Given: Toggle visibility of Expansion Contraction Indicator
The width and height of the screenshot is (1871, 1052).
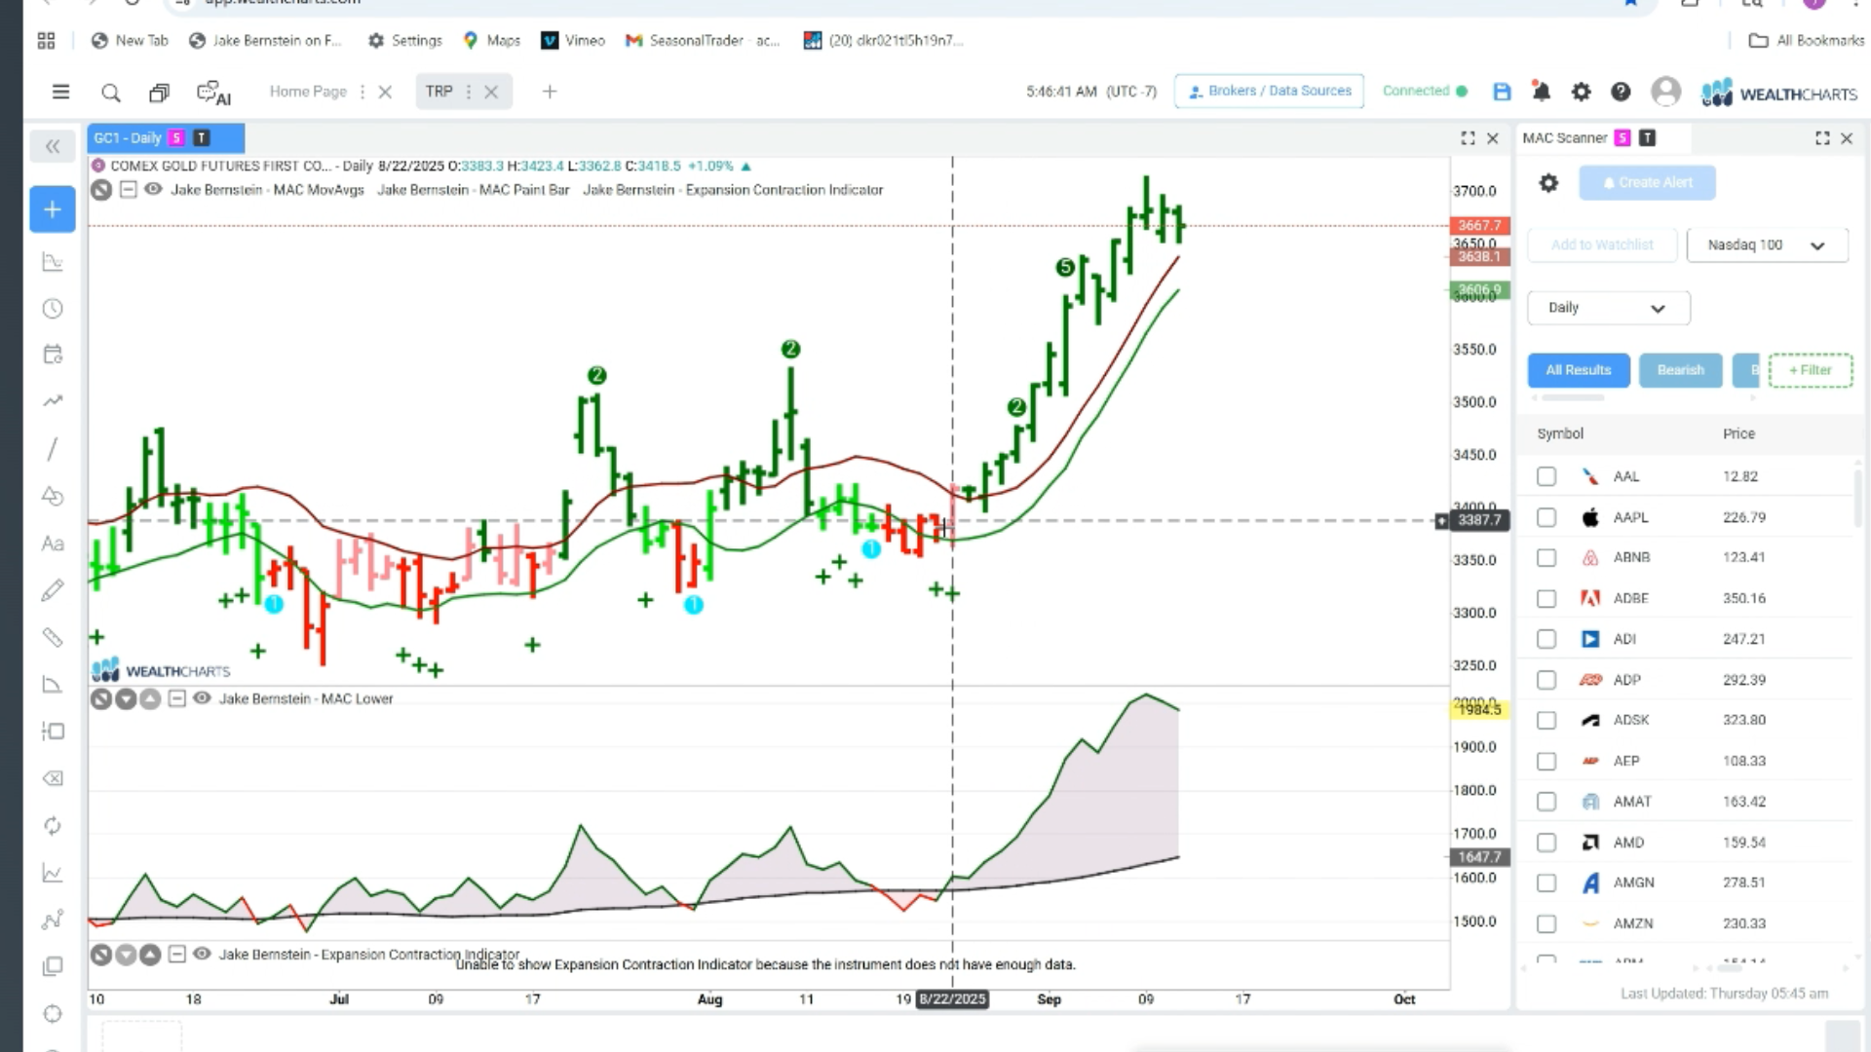Looking at the screenshot, I should (202, 954).
